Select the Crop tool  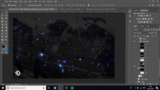coord(2,18)
